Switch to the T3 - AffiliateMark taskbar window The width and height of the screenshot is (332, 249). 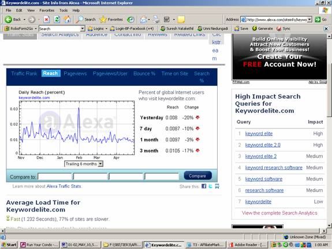coord(206,245)
